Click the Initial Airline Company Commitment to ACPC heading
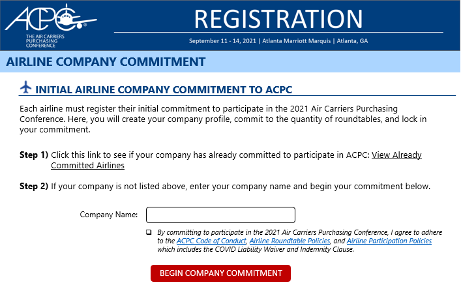 click(164, 90)
